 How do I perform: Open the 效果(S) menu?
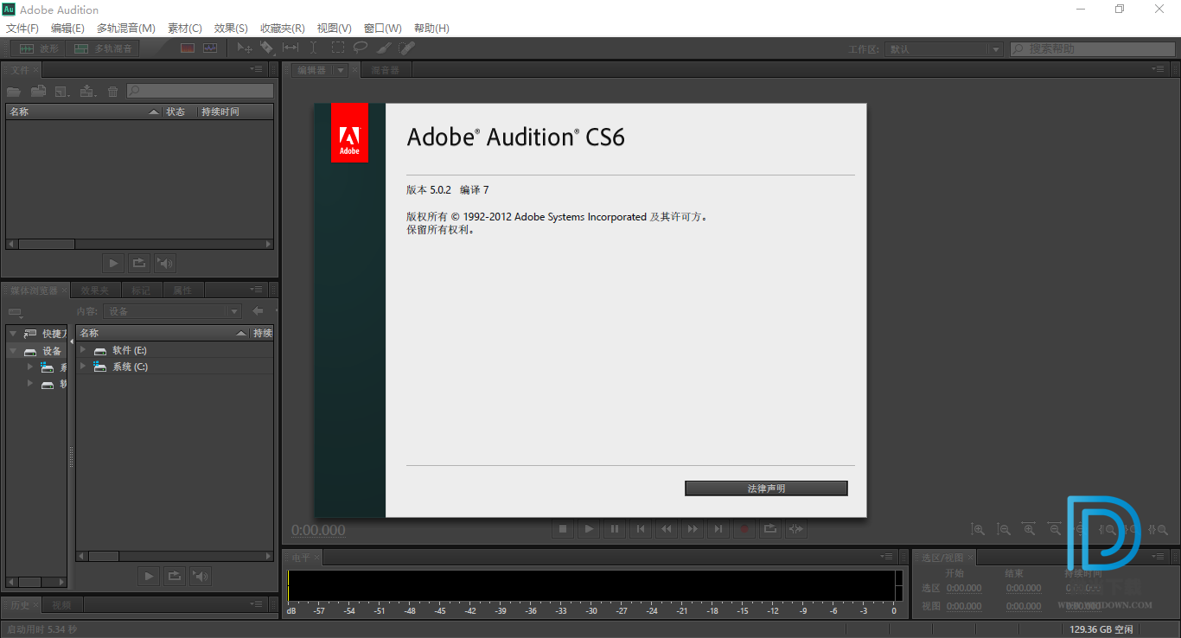(x=231, y=29)
